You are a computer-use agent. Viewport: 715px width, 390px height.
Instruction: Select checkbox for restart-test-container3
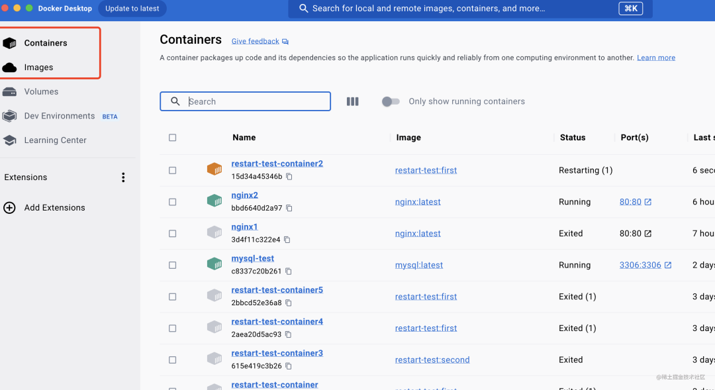pos(172,360)
